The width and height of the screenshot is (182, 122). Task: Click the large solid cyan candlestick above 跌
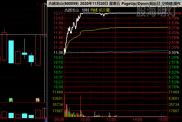[11, 52]
